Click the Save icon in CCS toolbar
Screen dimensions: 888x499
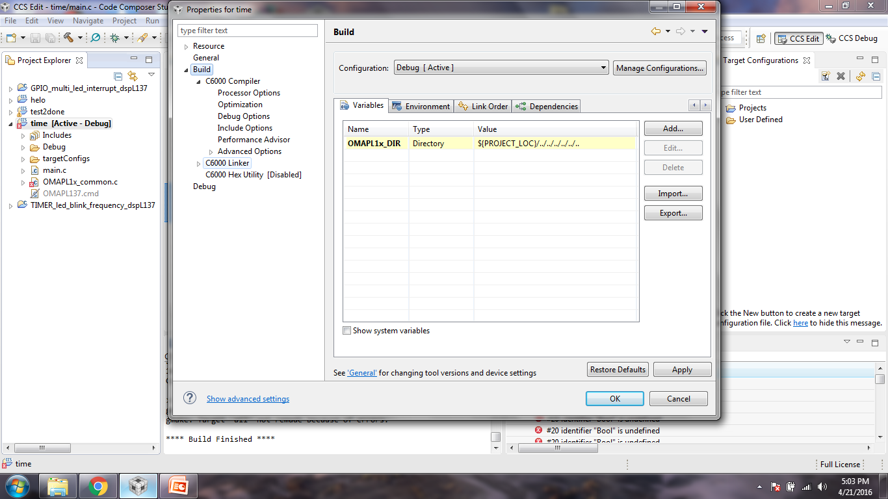[35, 38]
